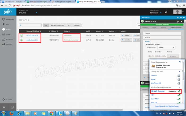Screen dimensions: 186x116
Task: Click the Override button for HDG.VN
Action: coord(173,56)
